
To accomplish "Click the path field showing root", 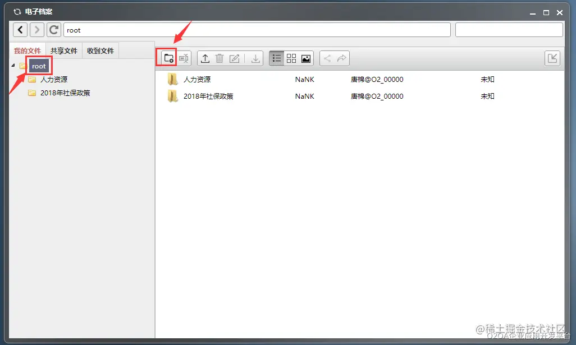I will [x=257, y=30].
